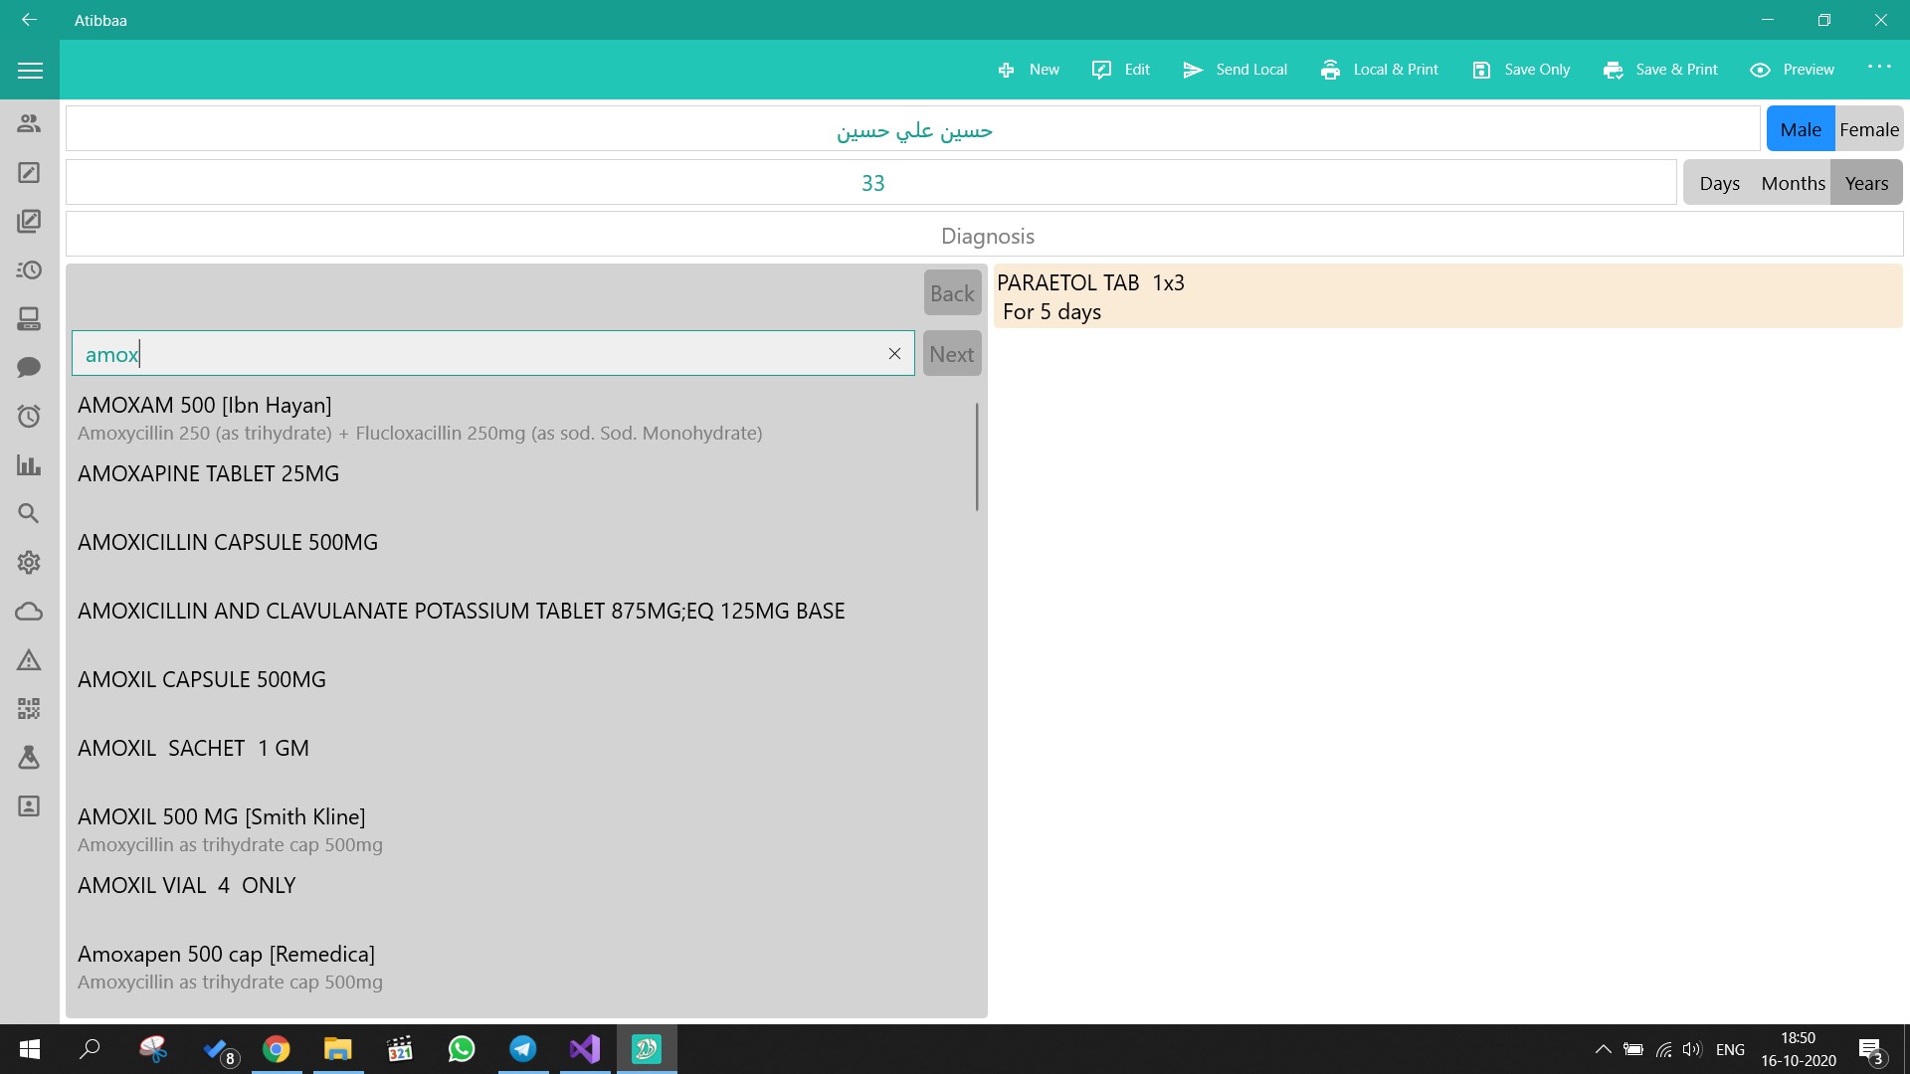The height and width of the screenshot is (1074, 1910).
Task: Open the QR code sidebar icon
Action: (29, 708)
